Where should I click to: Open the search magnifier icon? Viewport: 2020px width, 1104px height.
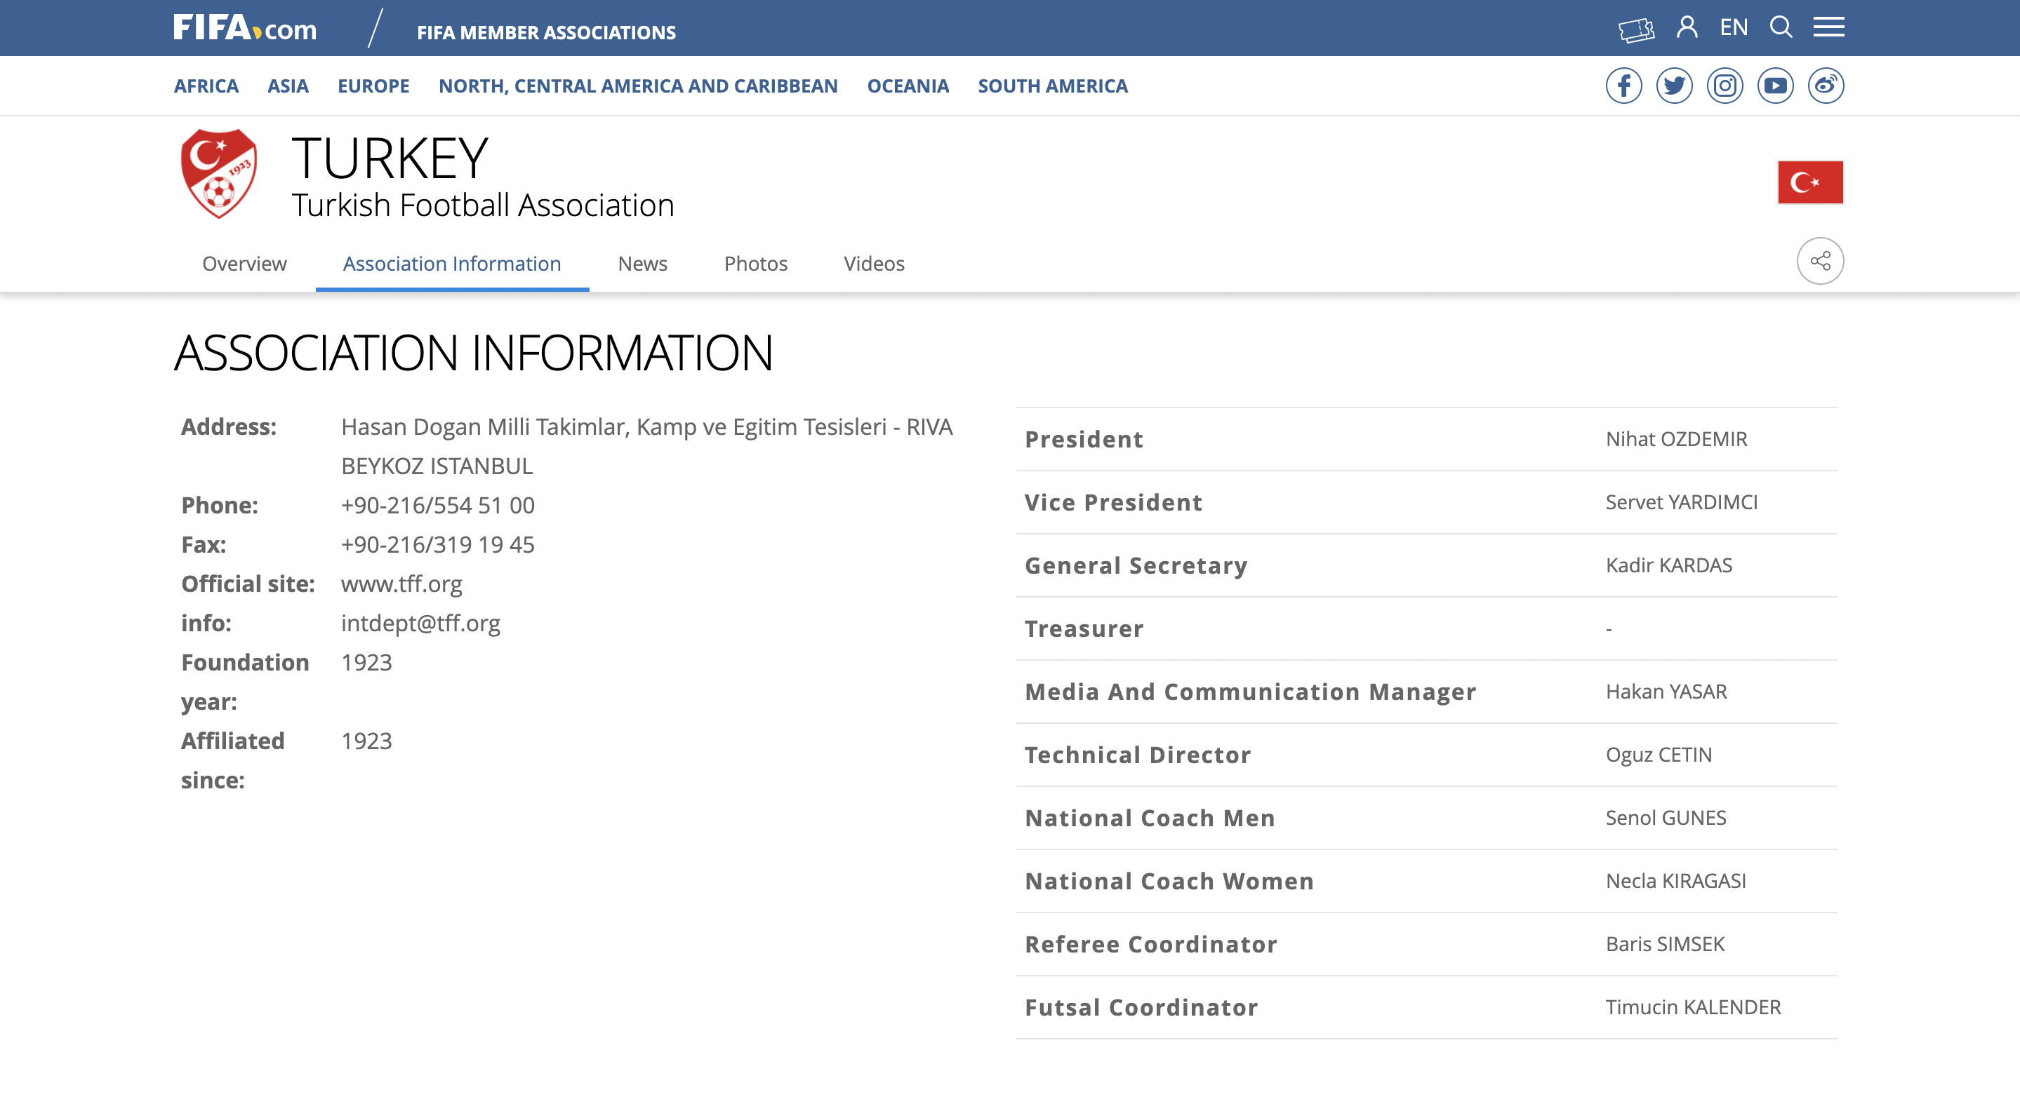(x=1781, y=27)
